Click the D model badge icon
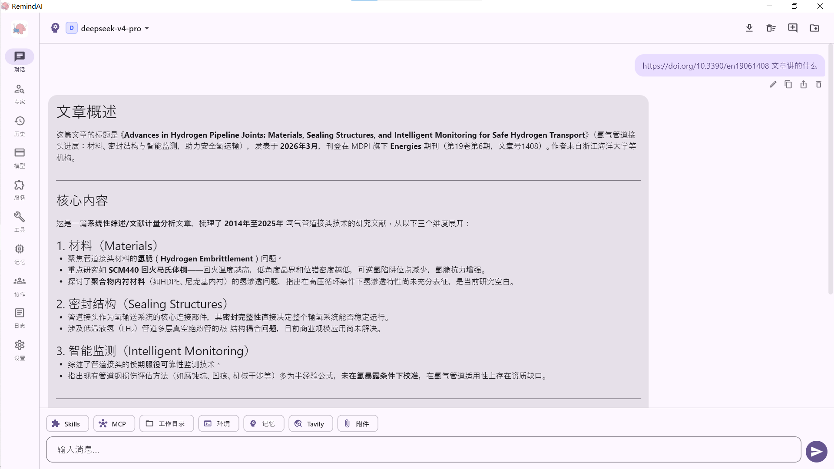Screen dimensions: 834x469 (x=72, y=28)
